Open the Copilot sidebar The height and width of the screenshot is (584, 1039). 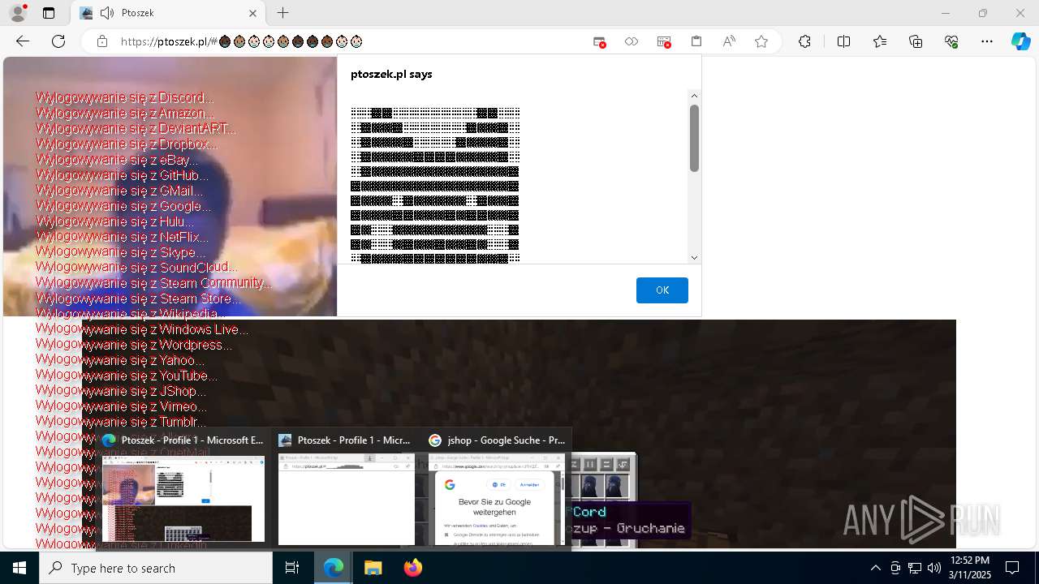coord(1021,41)
